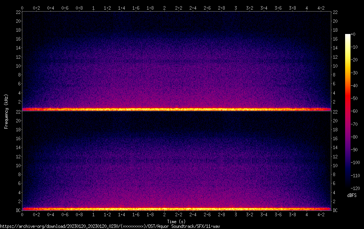The height and width of the screenshot is (229, 364).
Task: Click the red region of the color scale
Action: click(348, 100)
